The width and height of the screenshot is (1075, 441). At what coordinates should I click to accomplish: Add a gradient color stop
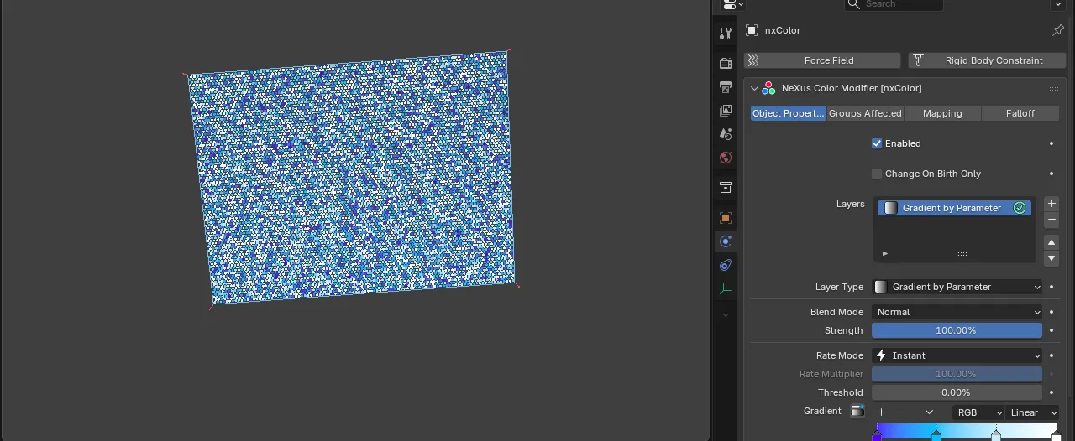pyautogui.click(x=881, y=412)
